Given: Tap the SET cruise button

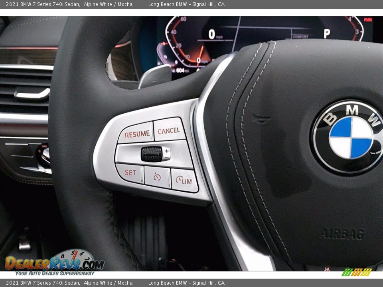Looking at the screenshot, I should click(x=130, y=173).
